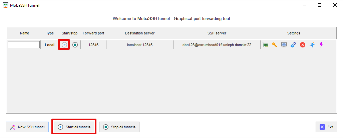Choose SSH private key via key icon

tap(275, 45)
